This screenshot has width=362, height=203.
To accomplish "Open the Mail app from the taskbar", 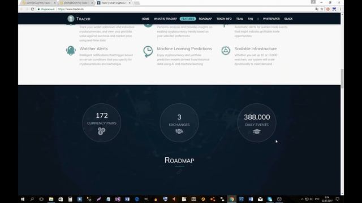I will point(260,199).
